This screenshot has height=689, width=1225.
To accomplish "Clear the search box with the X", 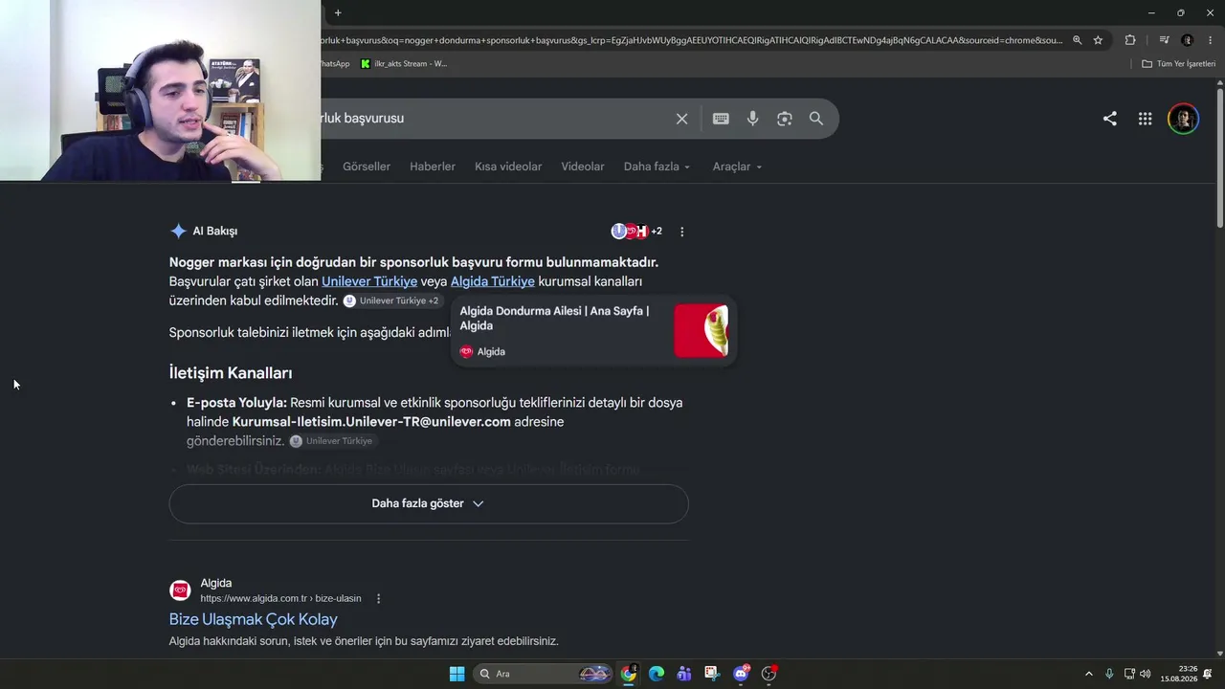I will pos(681,119).
